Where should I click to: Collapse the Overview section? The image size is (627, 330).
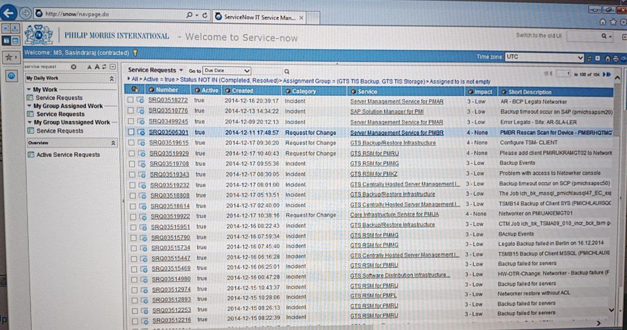click(113, 143)
